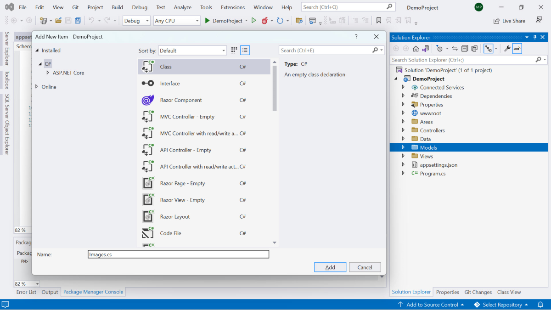Expand the Controllers folder arrow

point(403,130)
